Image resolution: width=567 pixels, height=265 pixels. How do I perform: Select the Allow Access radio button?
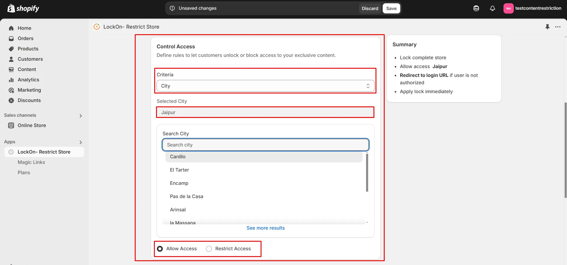coord(160,249)
